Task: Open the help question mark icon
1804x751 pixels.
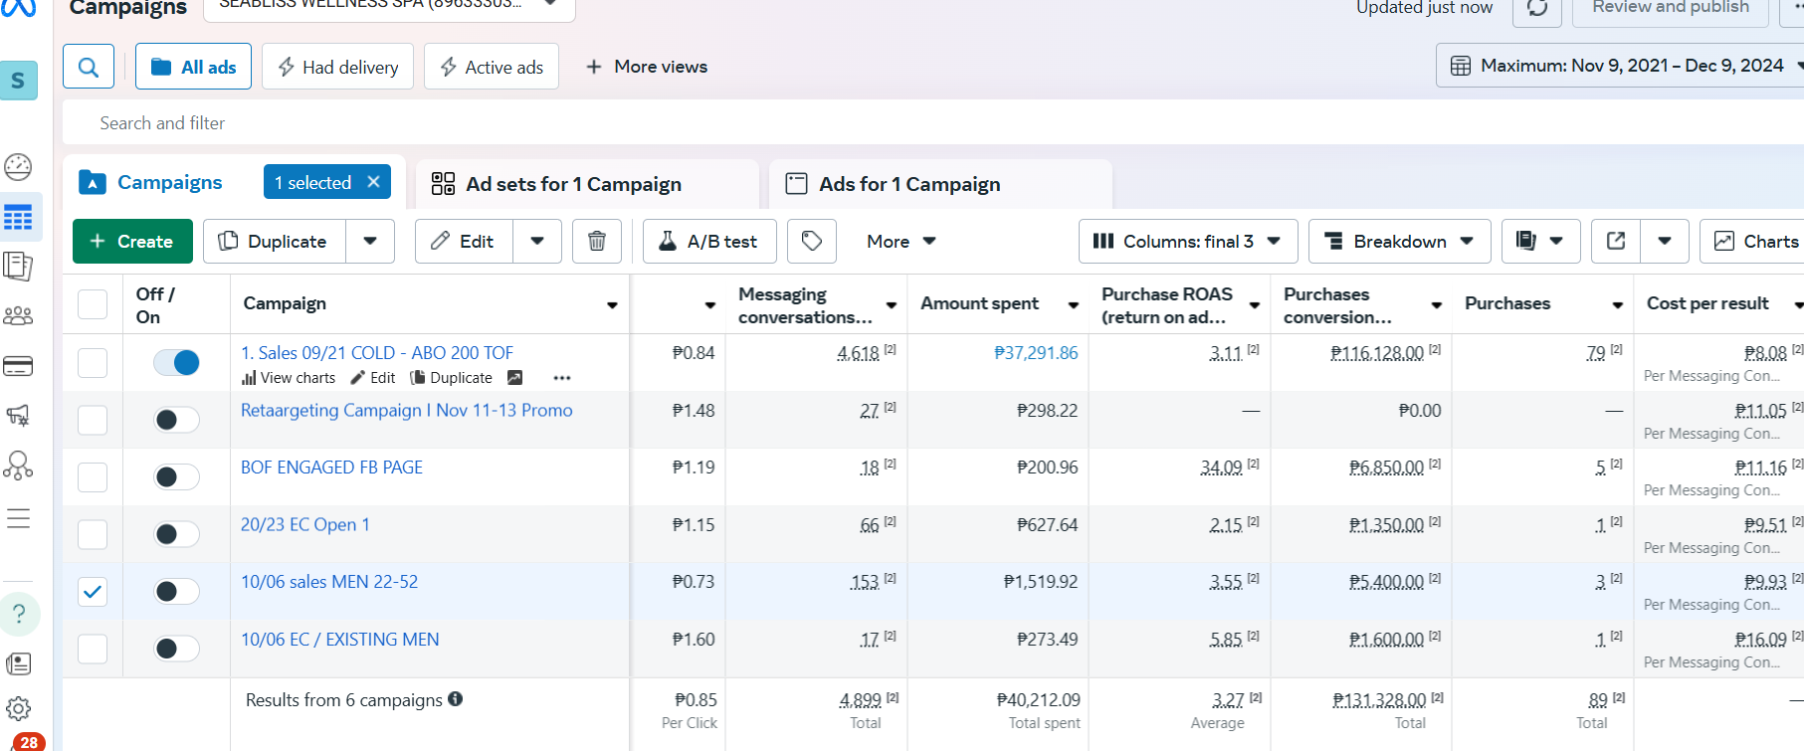Action: pos(19,614)
